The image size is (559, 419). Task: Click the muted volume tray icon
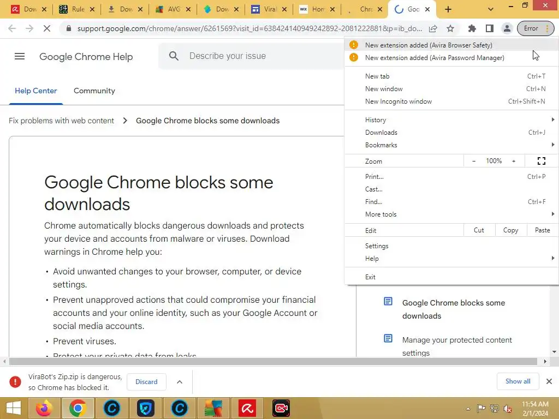pyautogui.click(x=507, y=408)
